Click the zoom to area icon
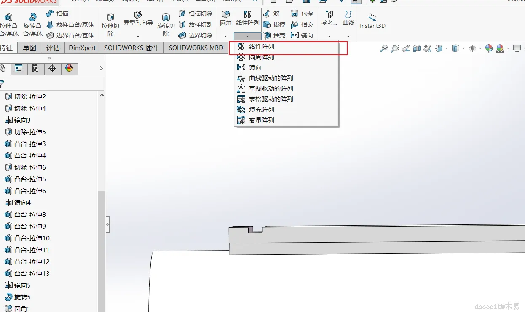Screen dimensions: 525x312 click(x=395, y=48)
